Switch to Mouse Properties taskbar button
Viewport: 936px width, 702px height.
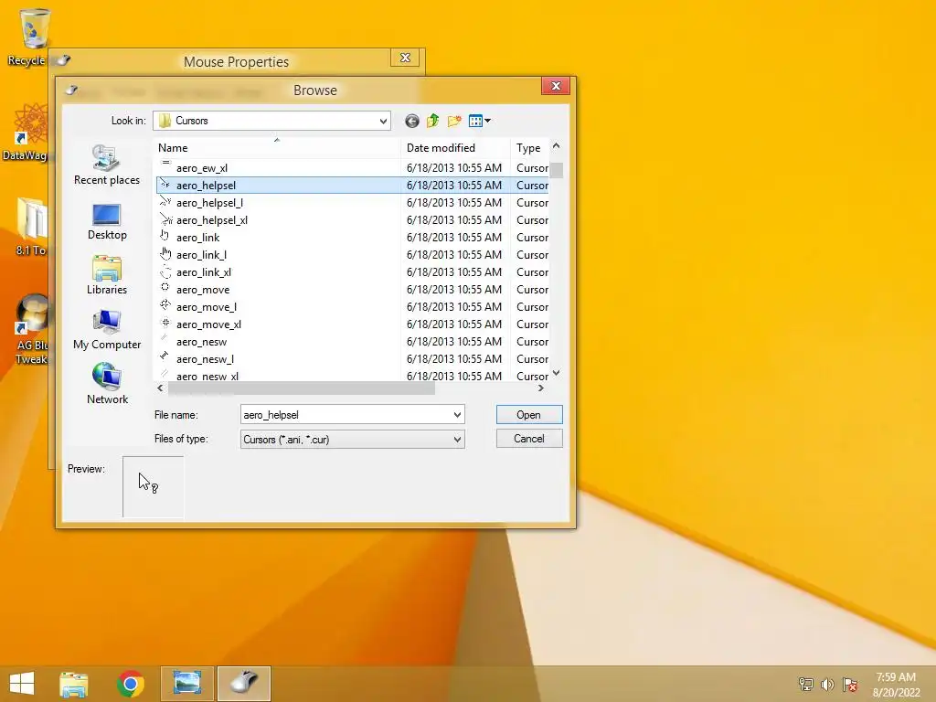[243, 684]
